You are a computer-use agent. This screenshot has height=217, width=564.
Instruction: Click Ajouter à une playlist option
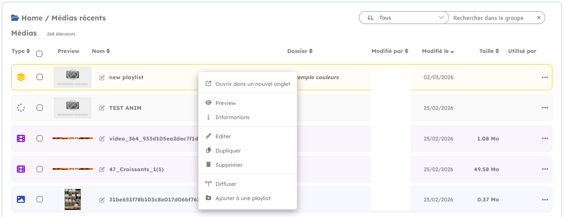click(243, 198)
